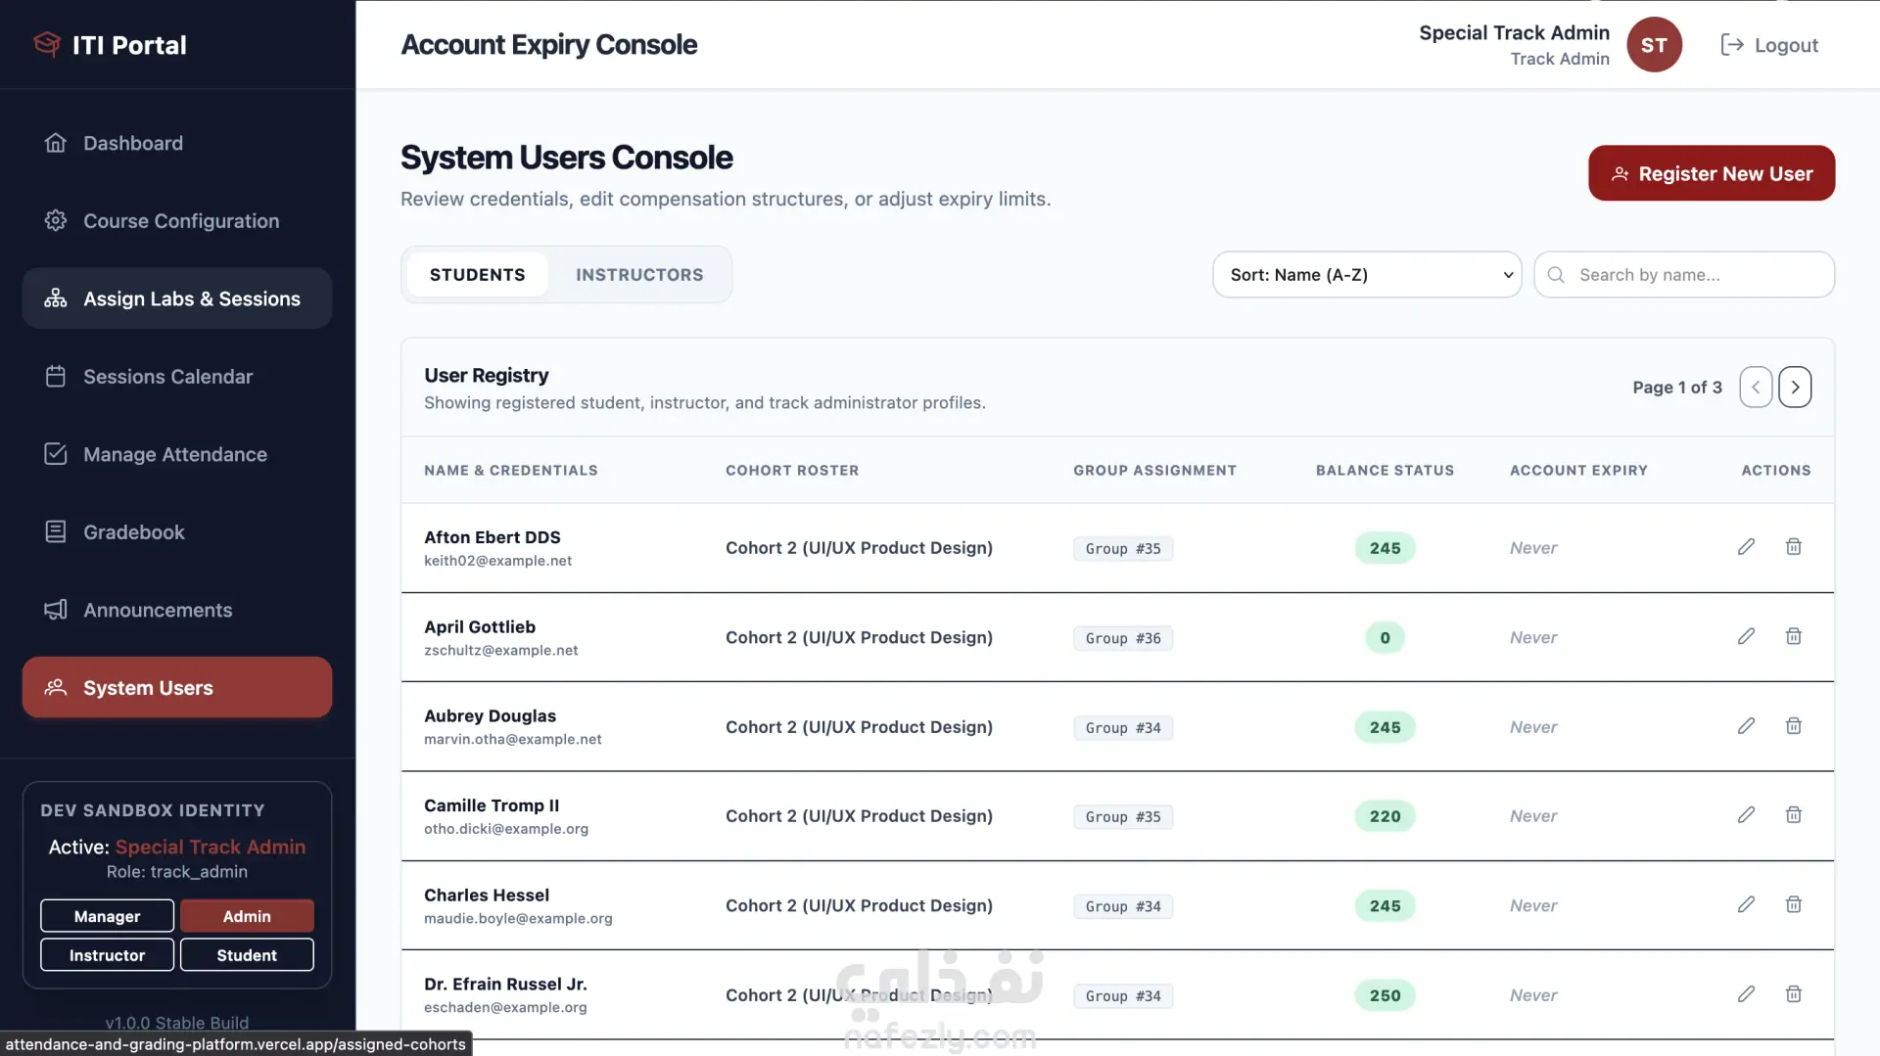The image size is (1880, 1056).
Task: Click the Search by name field
Action: tap(1684, 275)
